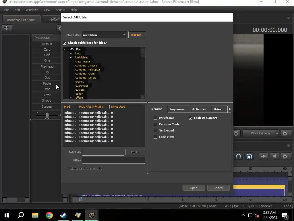Expand the buildables folder

(x=71, y=58)
